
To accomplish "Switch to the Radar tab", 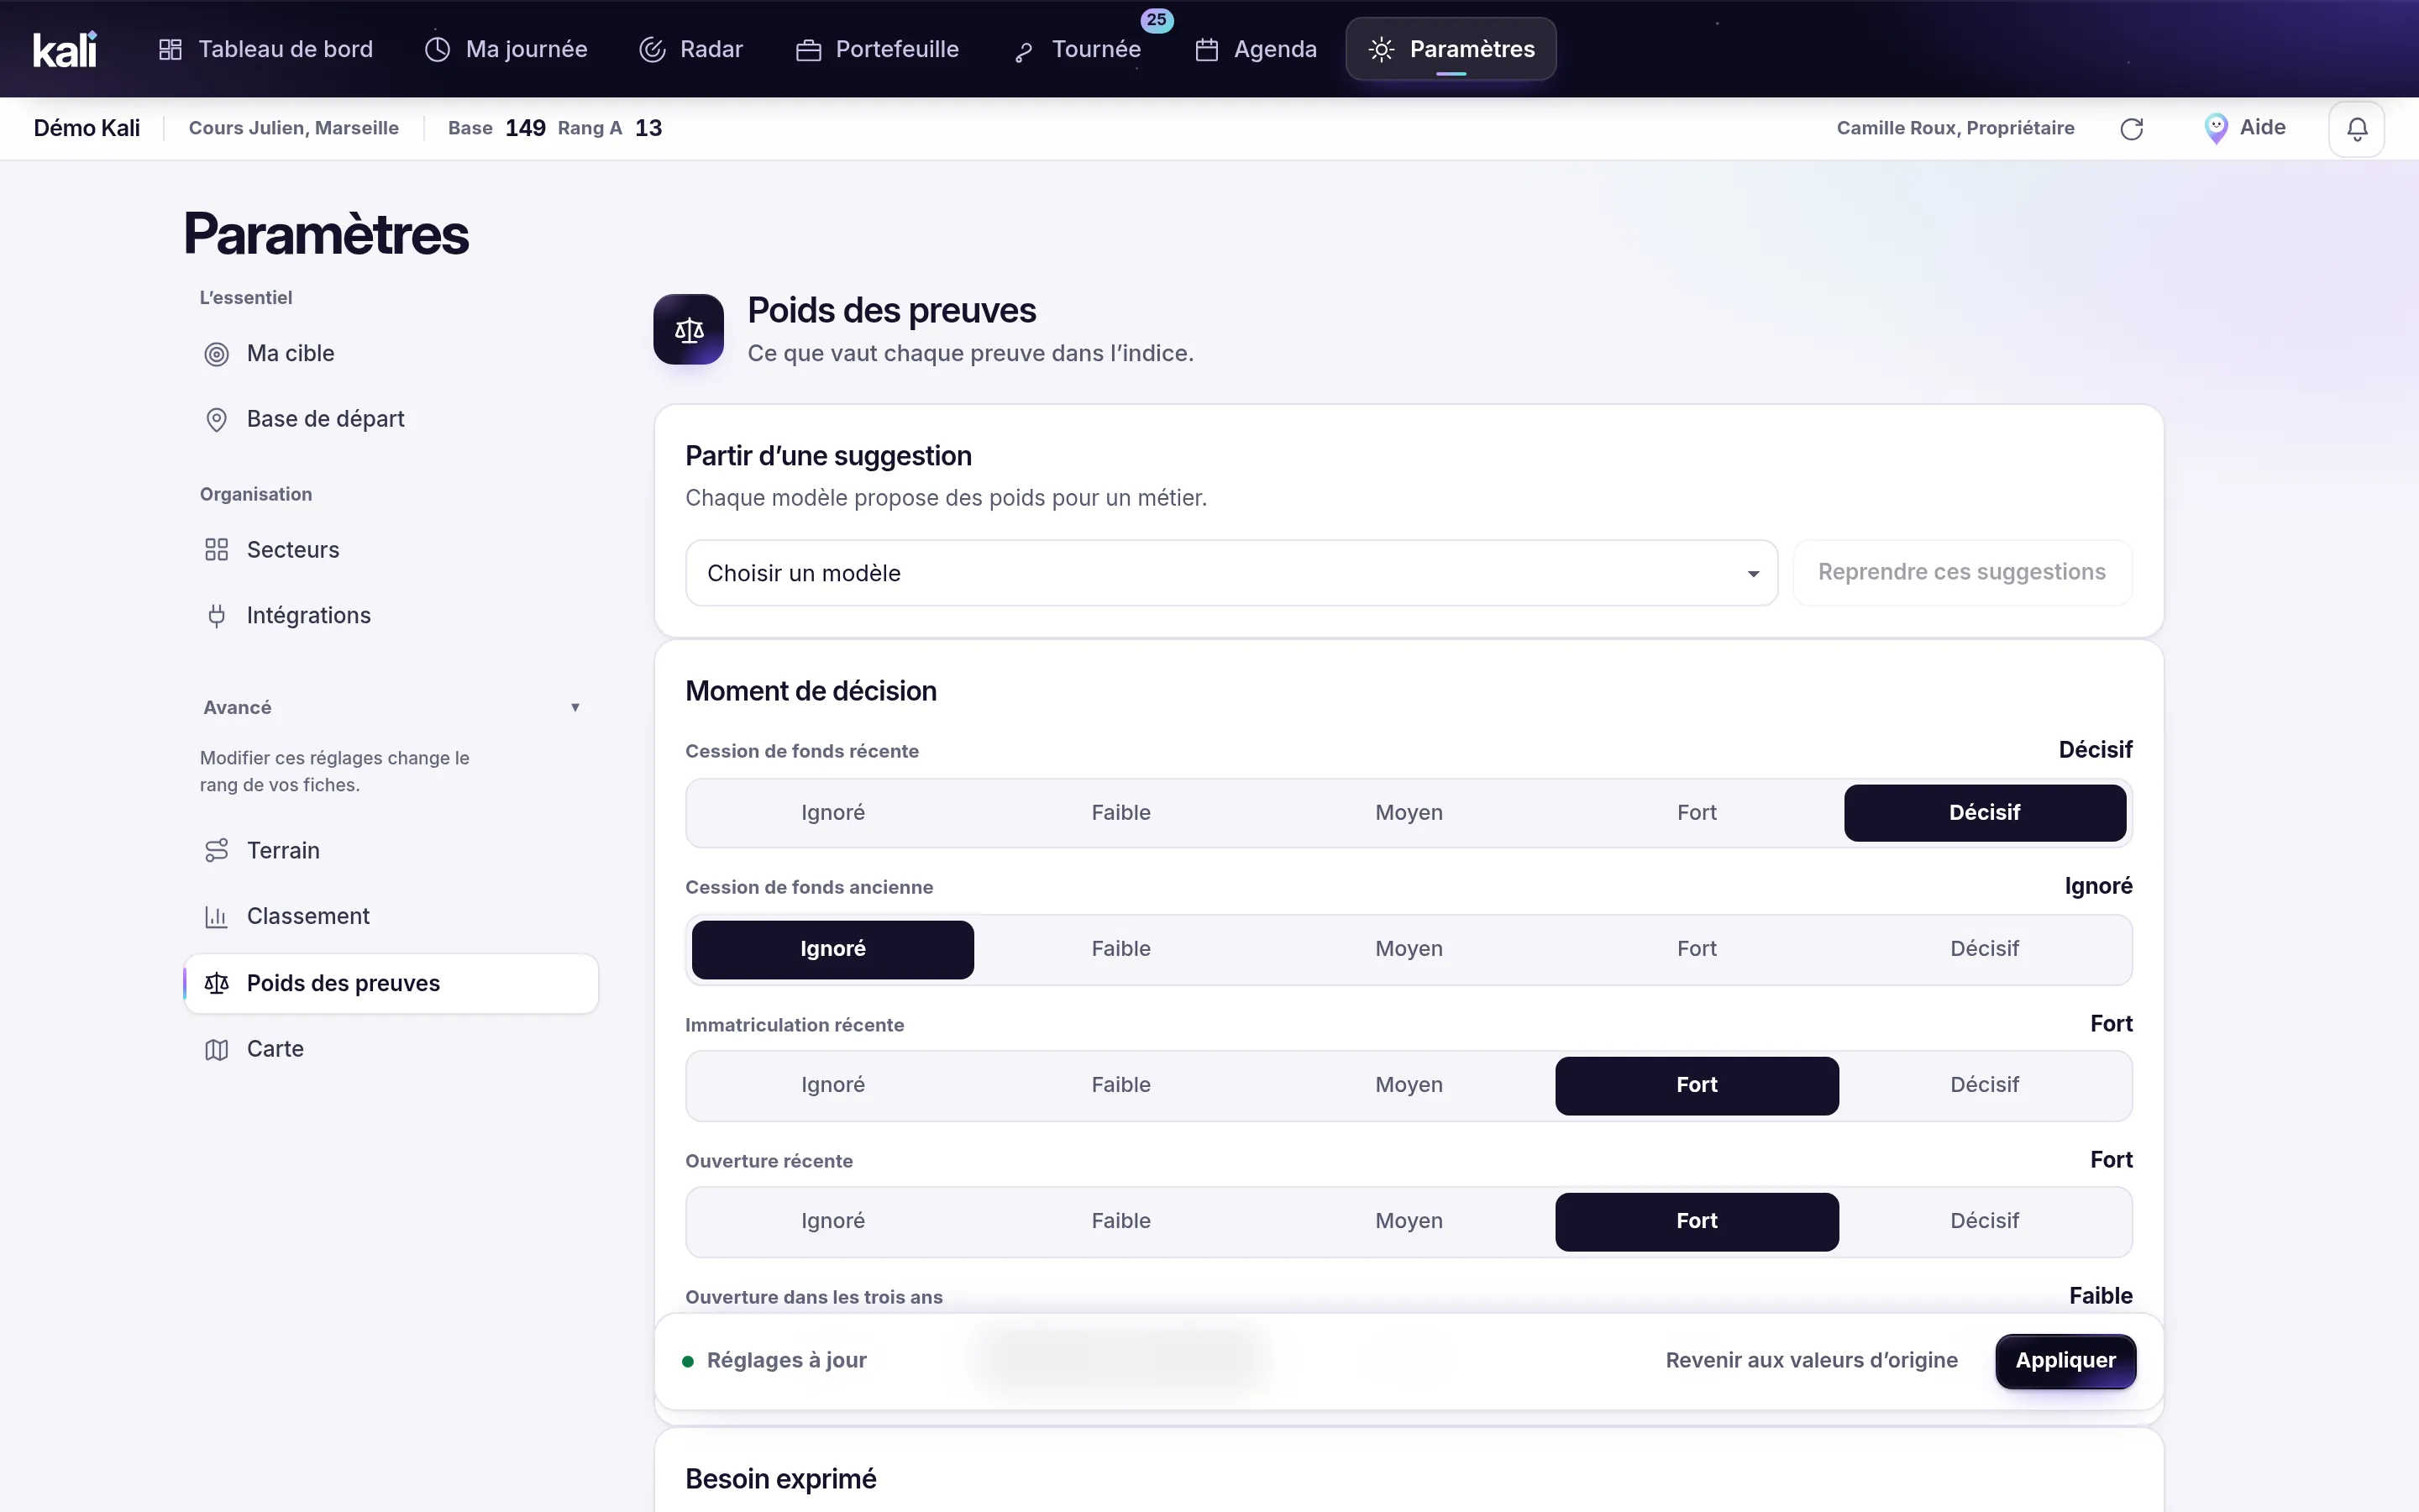I will click(x=690, y=49).
